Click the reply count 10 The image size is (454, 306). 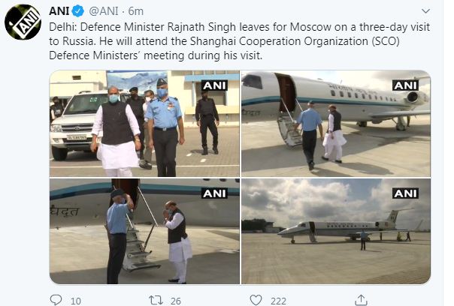click(76, 301)
